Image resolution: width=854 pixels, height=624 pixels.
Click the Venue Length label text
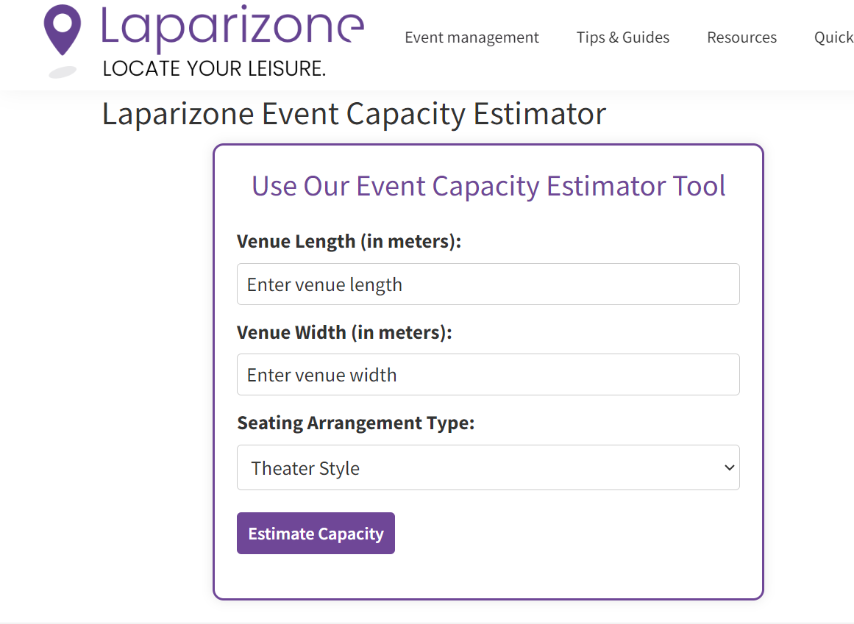[348, 241]
